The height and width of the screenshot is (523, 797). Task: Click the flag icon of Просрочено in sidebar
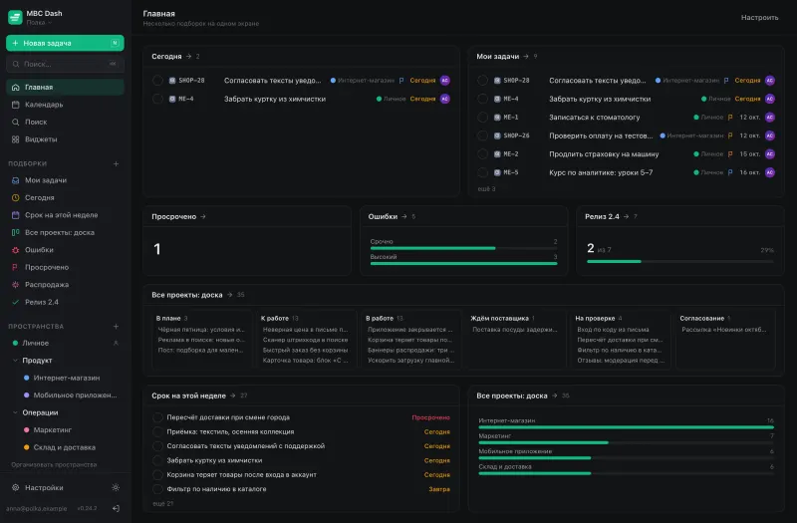(x=15, y=267)
